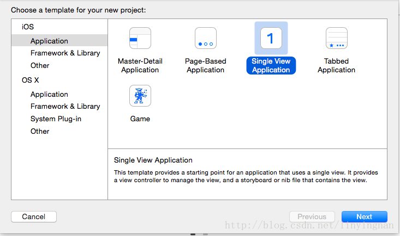Viewport: 400px width, 236px height.
Task: Pick the Single View Application template icon
Action: 271,38
